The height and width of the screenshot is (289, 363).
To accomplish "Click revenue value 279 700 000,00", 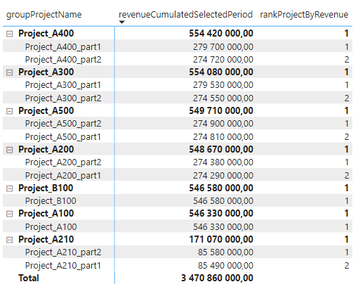I will tap(223, 47).
